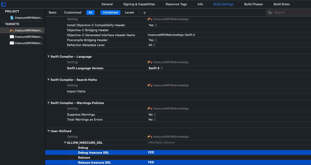Click the PROJECT section header
The image size is (311, 165).
(x=12, y=12)
